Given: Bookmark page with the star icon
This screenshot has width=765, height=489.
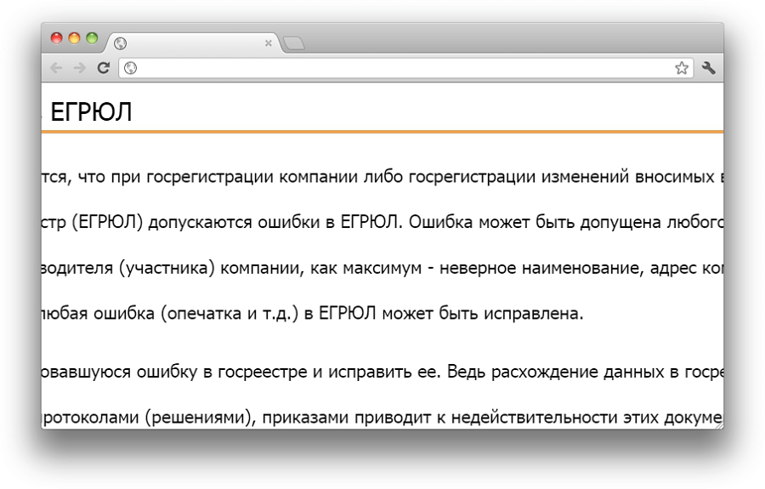Looking at the screenshot, I should pos(682,68).
